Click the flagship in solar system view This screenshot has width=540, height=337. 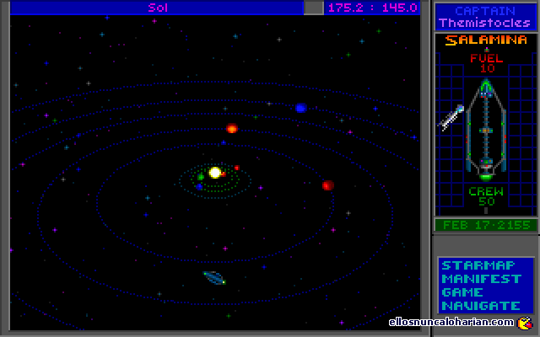click(x=214, y=278)
